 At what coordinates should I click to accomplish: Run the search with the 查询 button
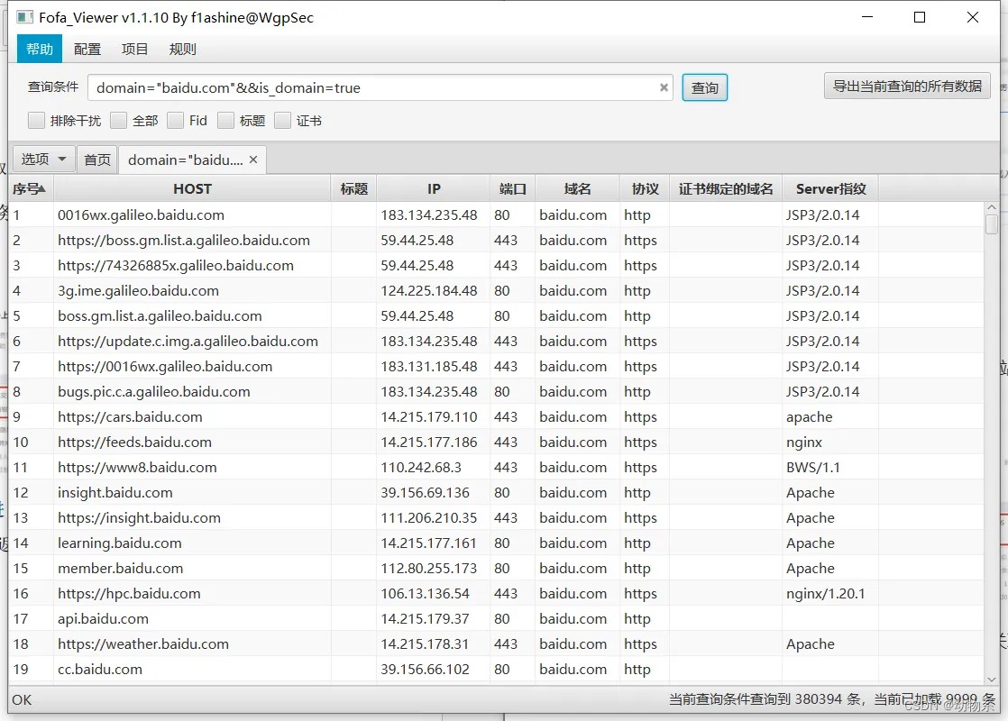[704, 87]
